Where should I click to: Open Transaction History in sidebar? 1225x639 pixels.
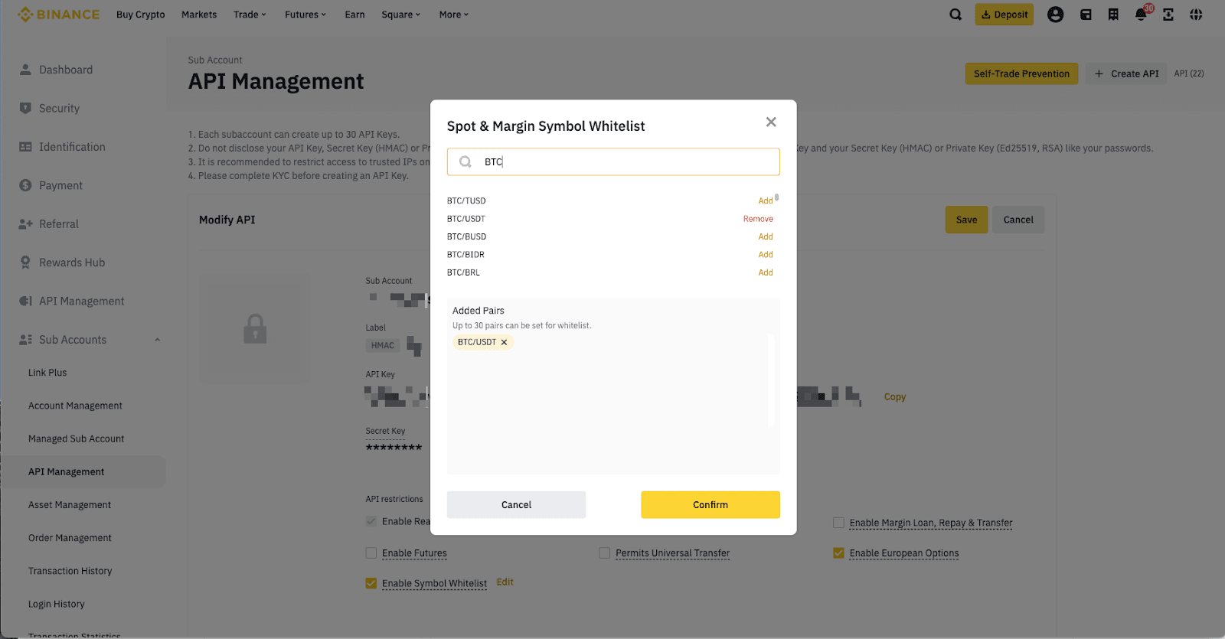pyautogui.click(x=70, y=571)
